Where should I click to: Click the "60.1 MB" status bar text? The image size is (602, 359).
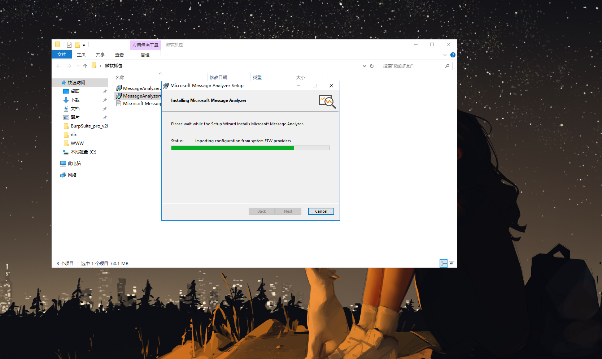[x=120, y=263]
